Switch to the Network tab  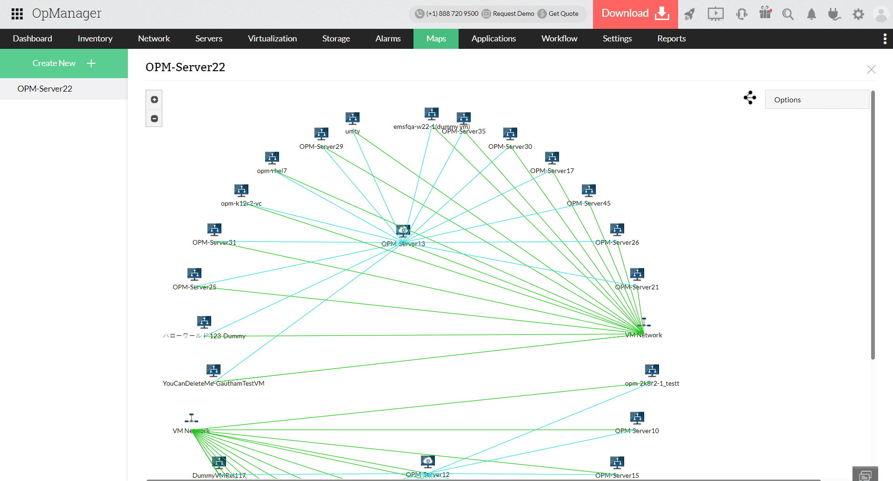pyautogui.click(x=154, y=39)
